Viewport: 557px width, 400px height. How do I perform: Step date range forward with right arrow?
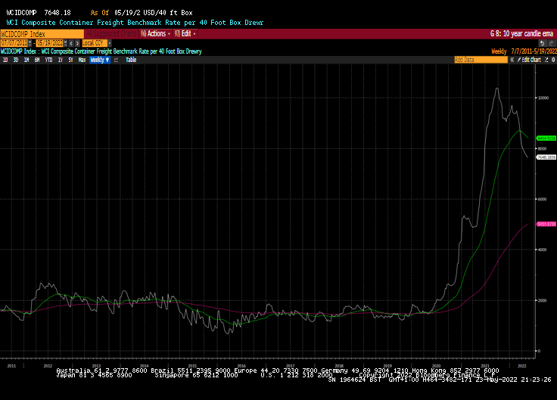(x=77, y=42)
